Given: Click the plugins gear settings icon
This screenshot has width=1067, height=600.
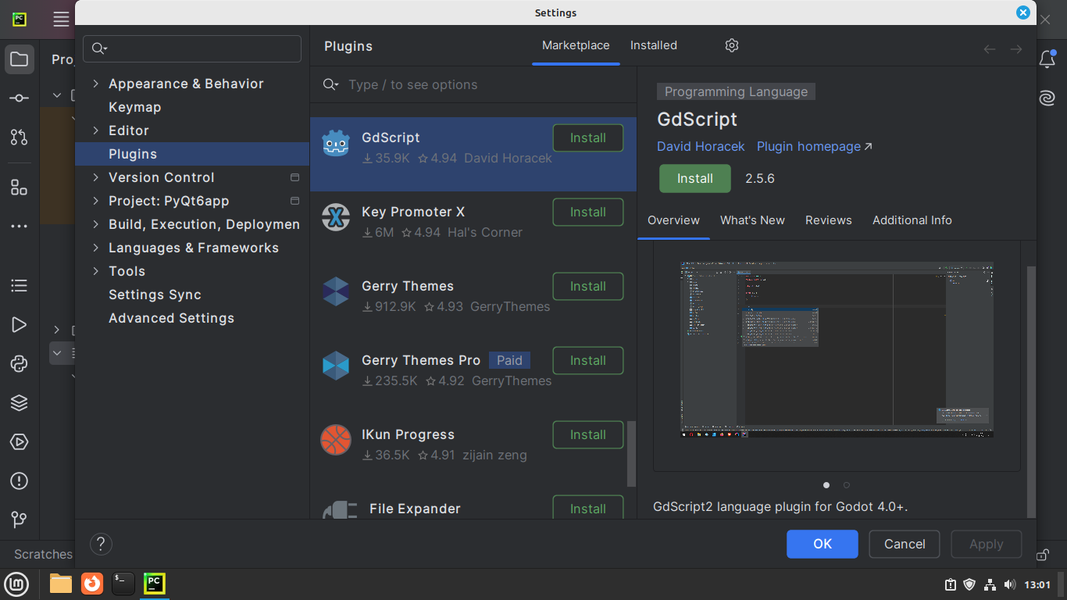Looking at the screenshot, I should pyautogui.click(x=732, y=45).
